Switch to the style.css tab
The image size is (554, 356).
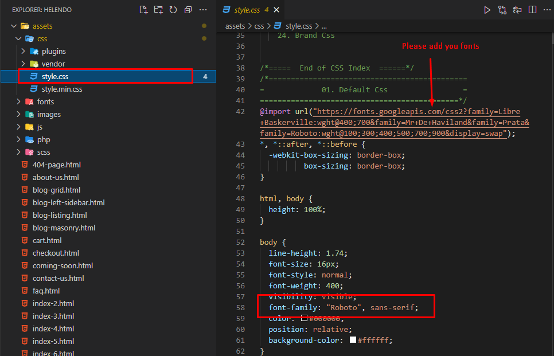click(247, 10)
